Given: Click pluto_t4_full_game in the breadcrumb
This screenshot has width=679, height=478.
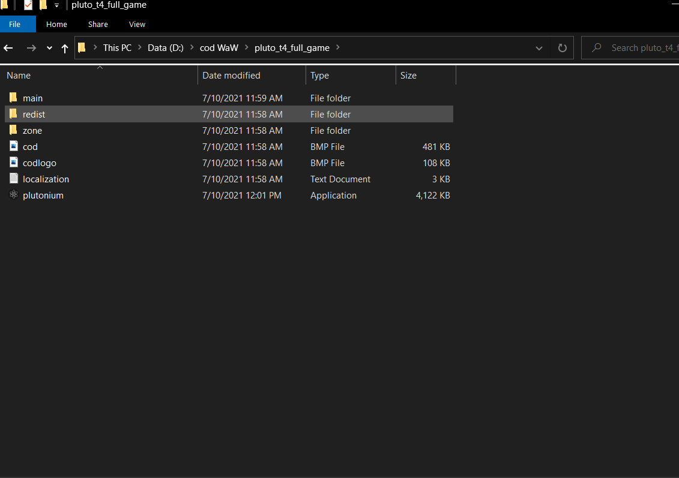Looking at the screenshot, I should tap(292, 48).
